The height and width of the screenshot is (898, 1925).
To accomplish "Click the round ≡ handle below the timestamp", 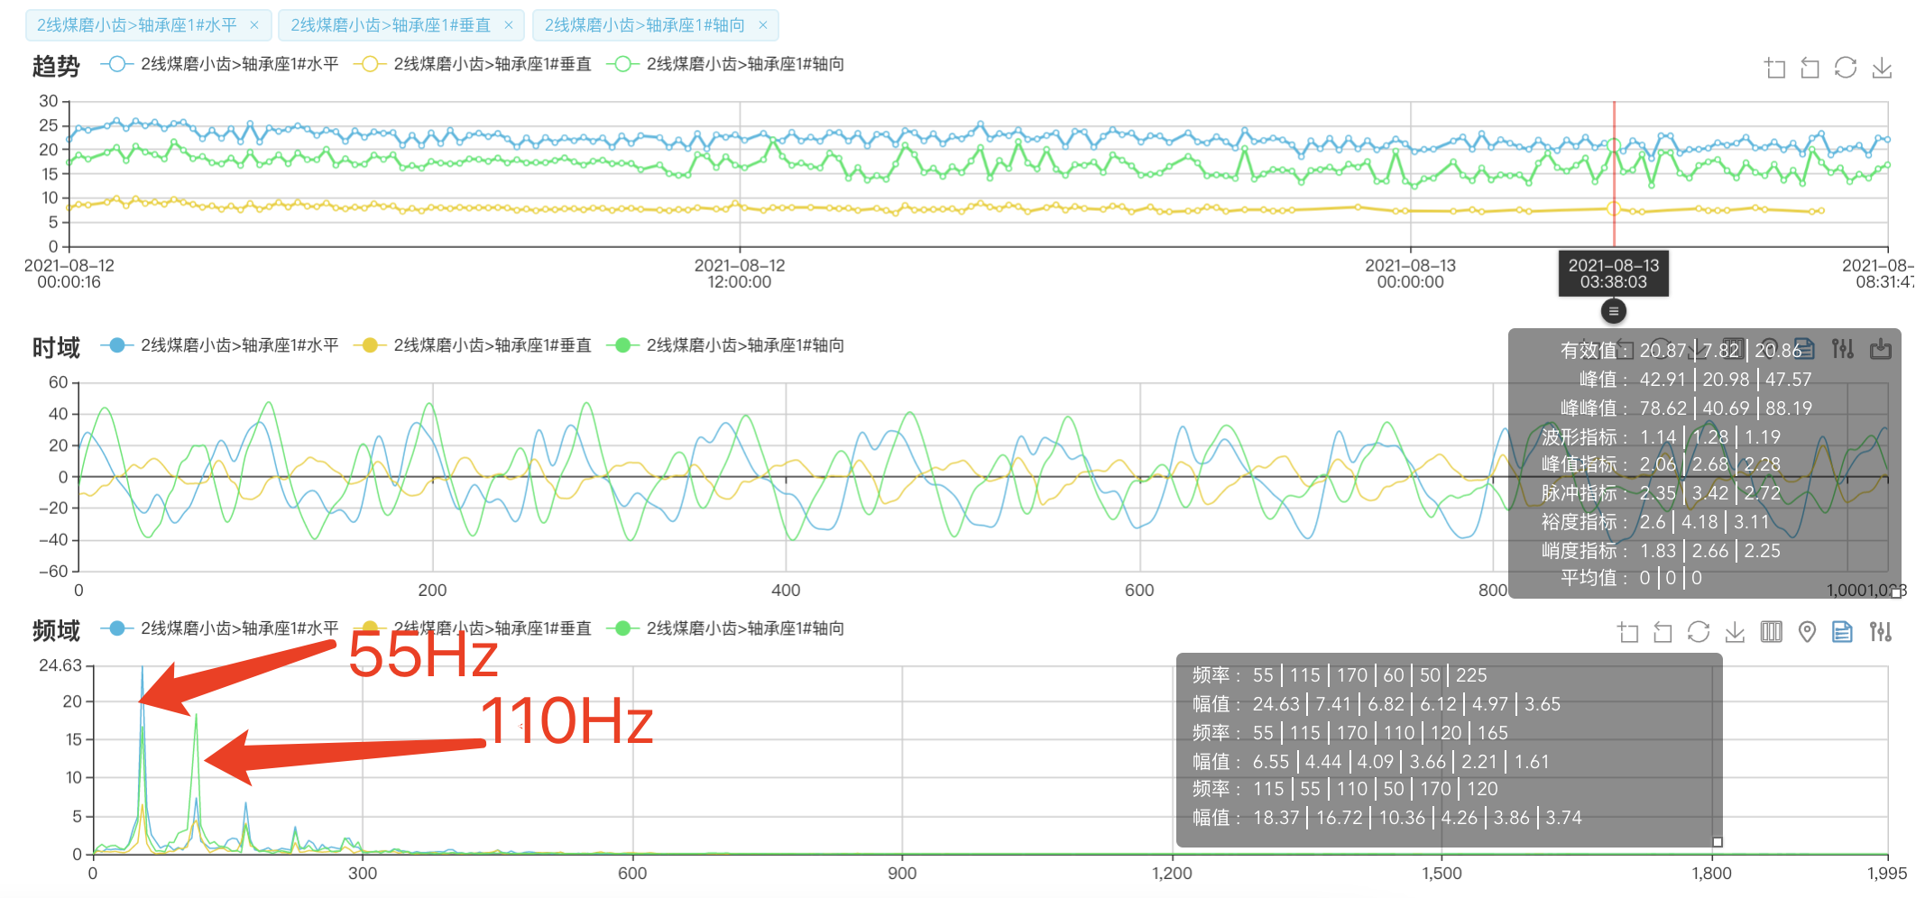I will [1614, 311].
